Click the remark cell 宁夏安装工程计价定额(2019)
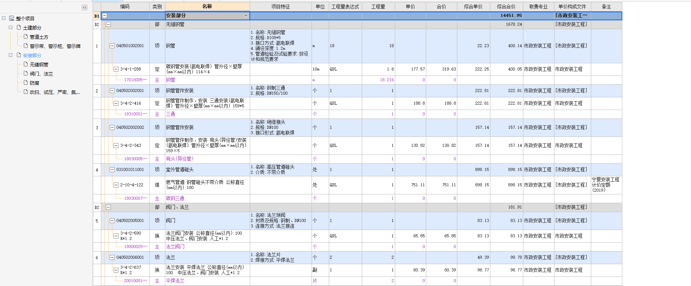Image resolution: width=691 pixels, height=286 pixels. pos(605,185)
